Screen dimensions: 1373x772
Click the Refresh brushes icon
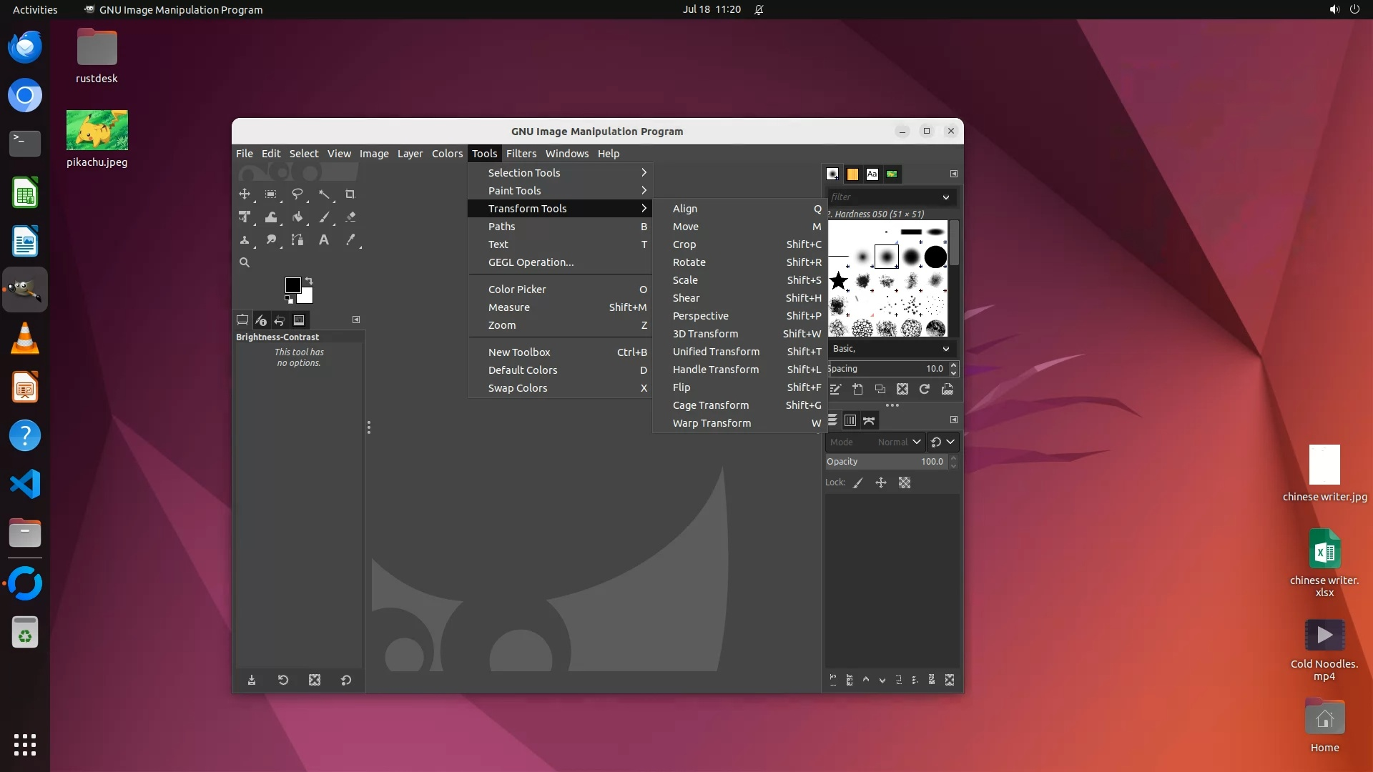point(925,389)
